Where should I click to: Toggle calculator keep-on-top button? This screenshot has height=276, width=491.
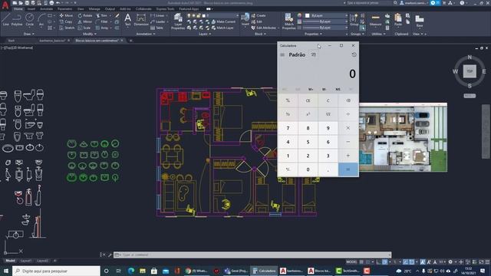tap(314, 54)
